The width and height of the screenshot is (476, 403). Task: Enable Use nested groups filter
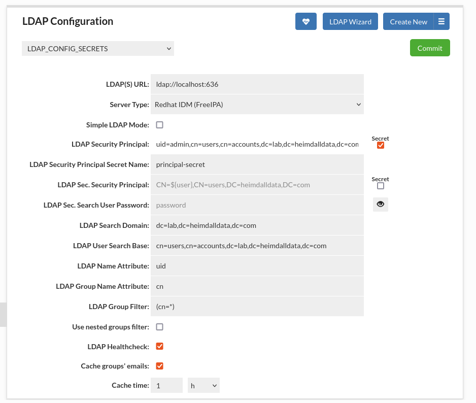[x=160, y=327]
